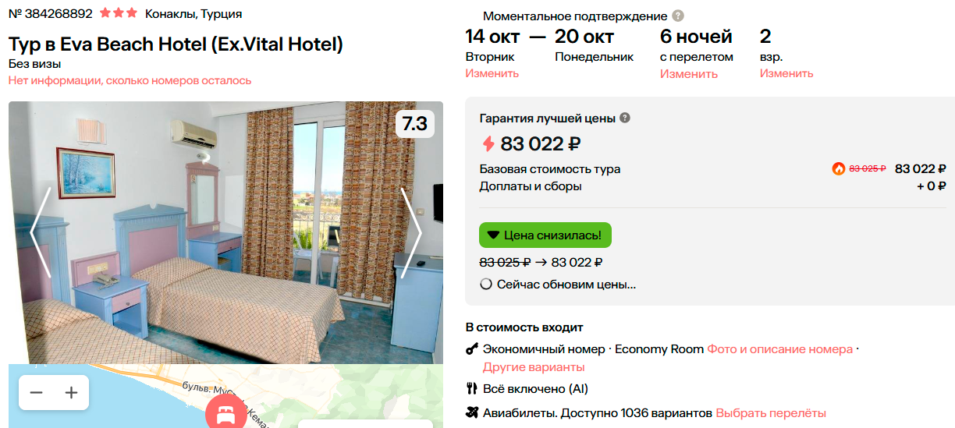Viewport: 955px width, 428px height.
Task: Open Другие варианты room options
Action: (x=534, y=367)
